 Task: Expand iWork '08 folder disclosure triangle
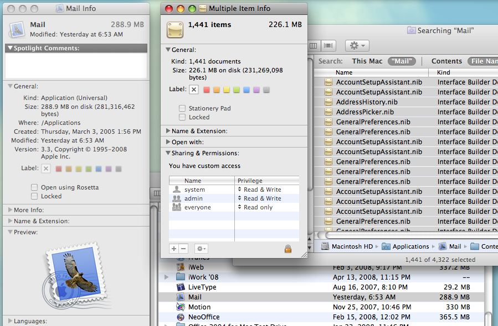tap(166, 277)
